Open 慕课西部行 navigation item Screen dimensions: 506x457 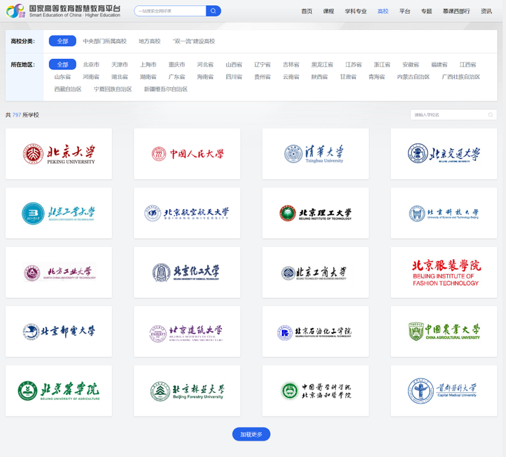pyautogui.click(x=456, y=11)
